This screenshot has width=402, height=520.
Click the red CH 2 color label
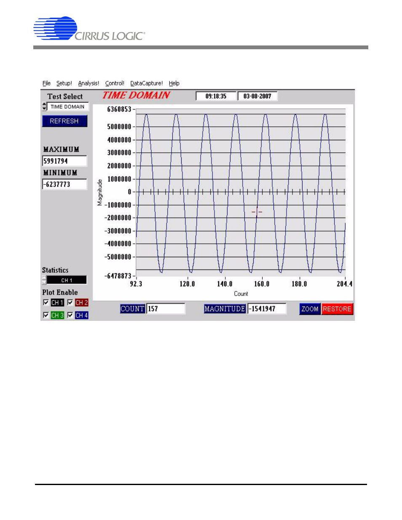(81, 303)
